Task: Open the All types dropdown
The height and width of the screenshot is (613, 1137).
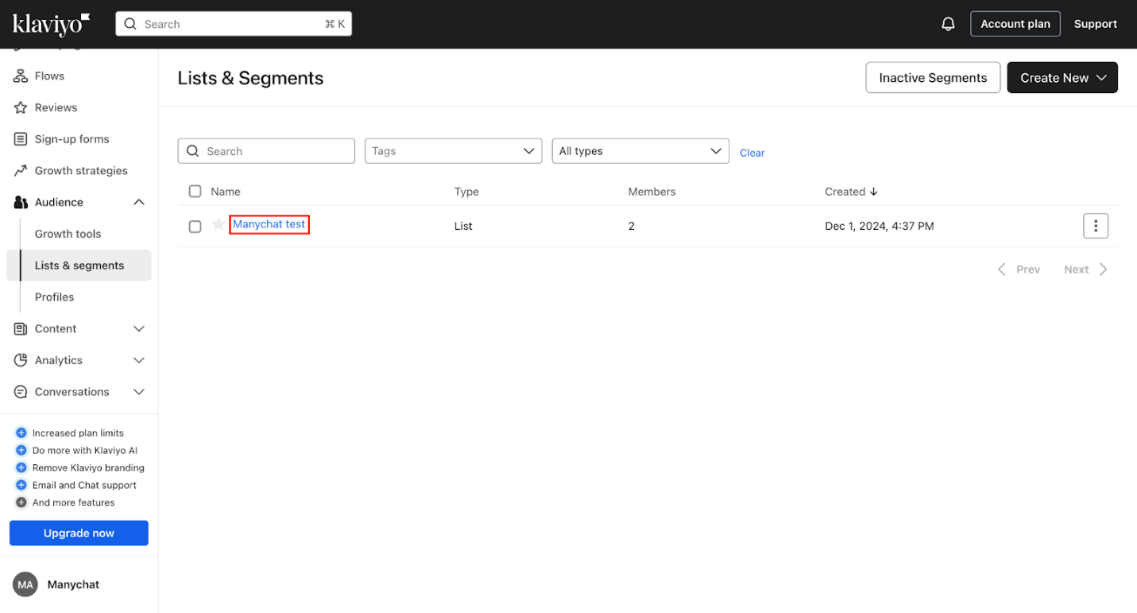Action: [640, 150]
